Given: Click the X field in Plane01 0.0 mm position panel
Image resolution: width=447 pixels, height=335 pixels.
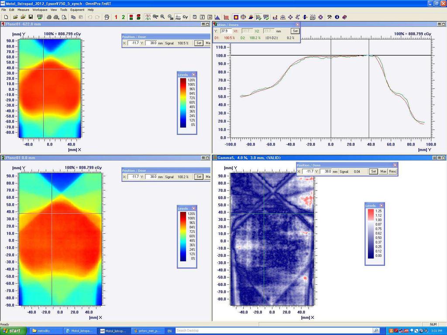Looking at the screenshot, I should pos(134,177).
